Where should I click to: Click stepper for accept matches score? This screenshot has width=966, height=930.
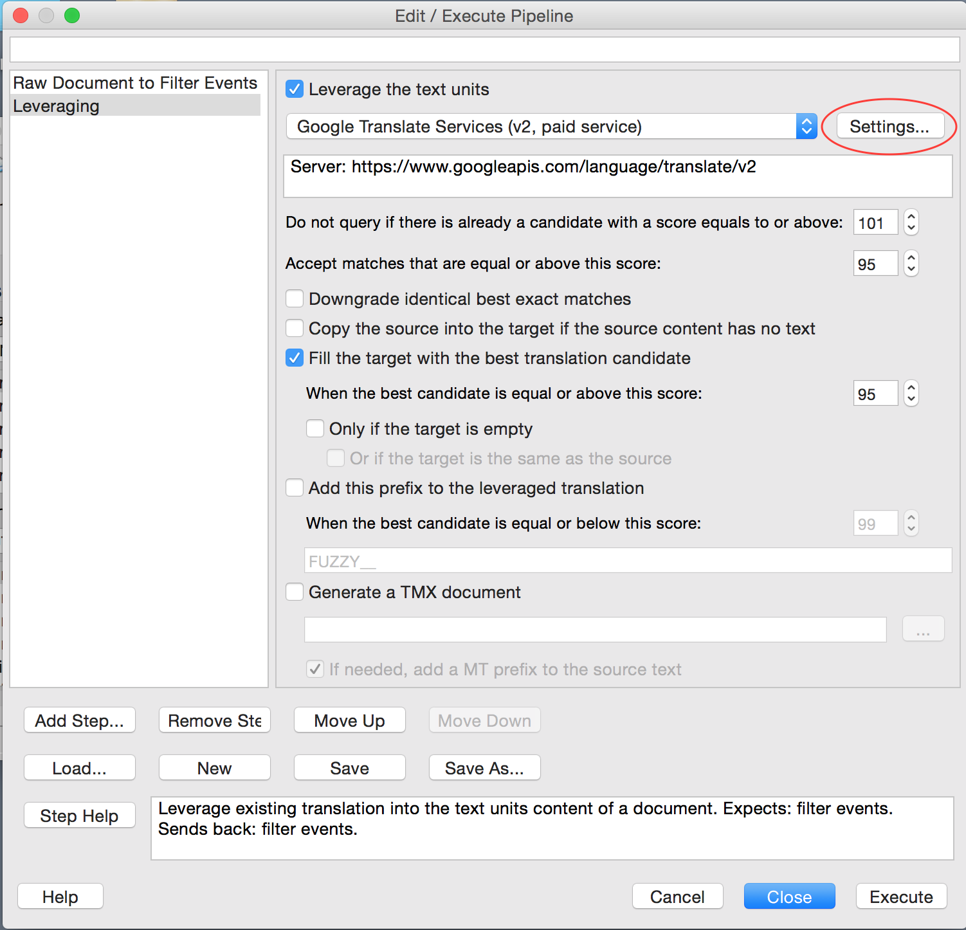911,264
